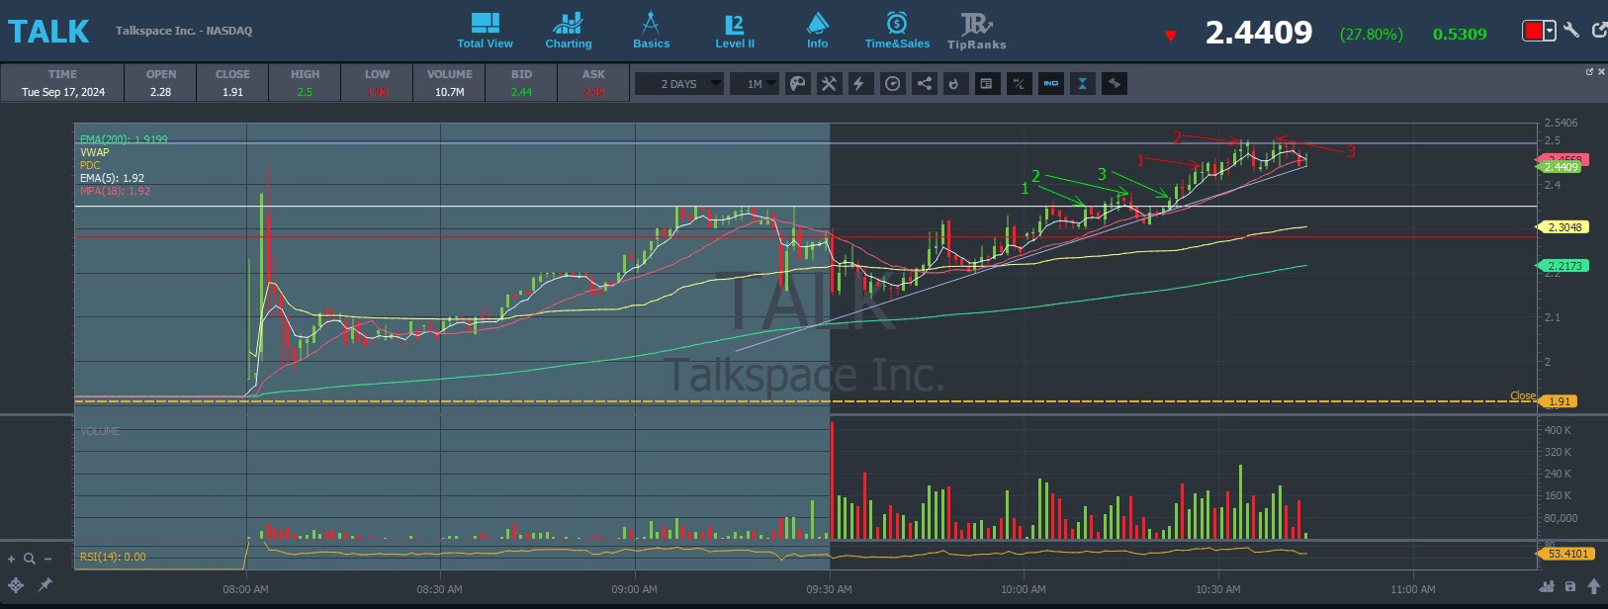Open the color swatch dropdown arrow
This screenshot has width=1608, height=609.
1550,32
